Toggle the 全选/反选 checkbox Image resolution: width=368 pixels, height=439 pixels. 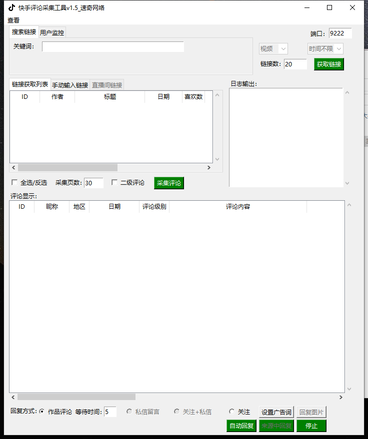coord(14,183)
